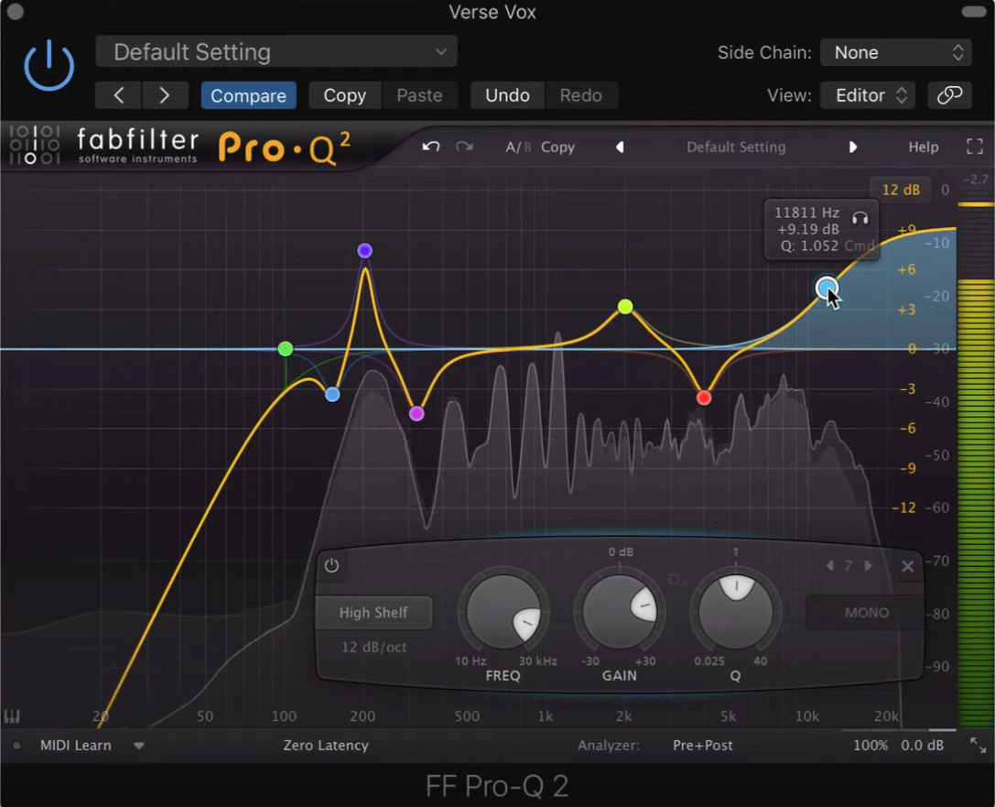Image resolution: width=995 pixels, height=807 pixels.
Task: Click the A/B Copy button
Action: (x=557, y=147)
